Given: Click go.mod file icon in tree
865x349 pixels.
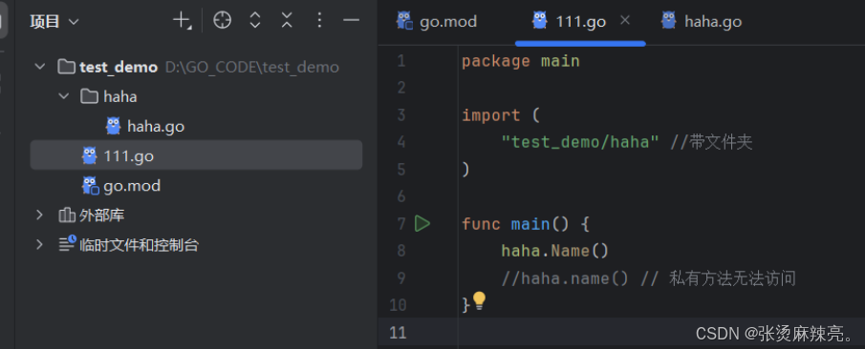Looking at the screenshot, I should 91,186.
